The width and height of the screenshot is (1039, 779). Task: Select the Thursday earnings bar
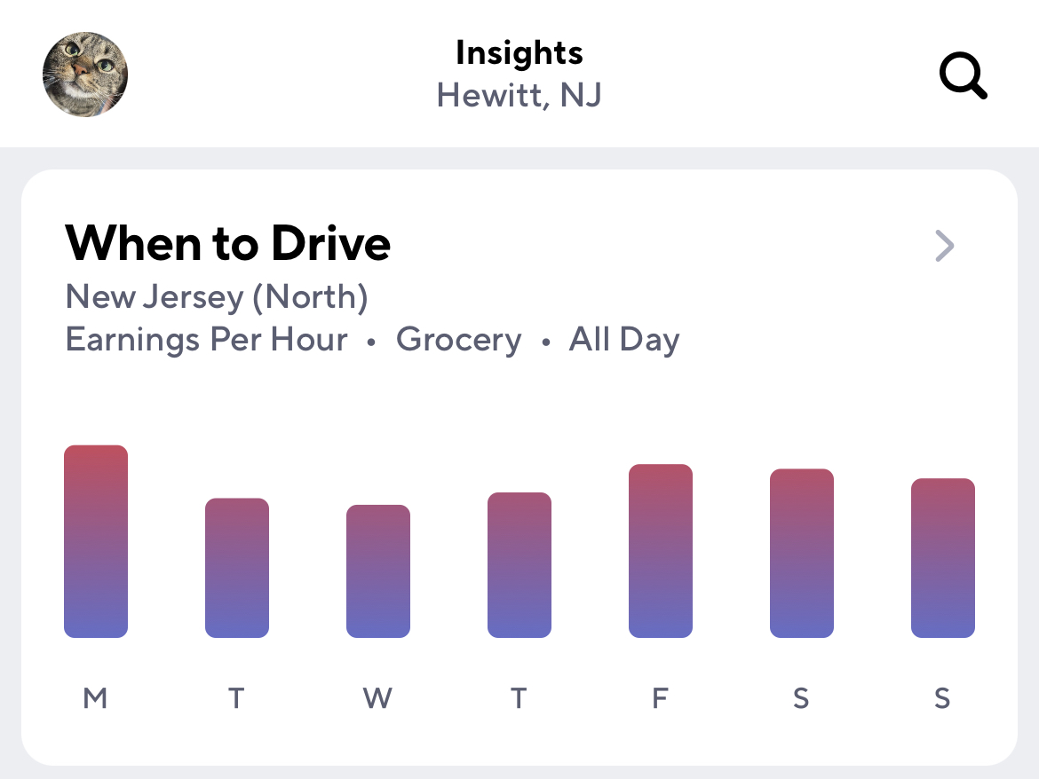click(x=519, y=565)
